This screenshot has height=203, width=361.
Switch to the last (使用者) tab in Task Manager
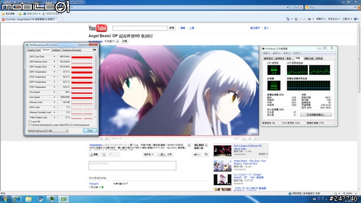(x=319, y=59)
